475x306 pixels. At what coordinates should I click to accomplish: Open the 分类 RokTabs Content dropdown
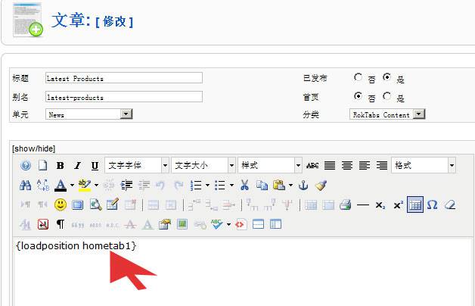[x=387, y=114]
